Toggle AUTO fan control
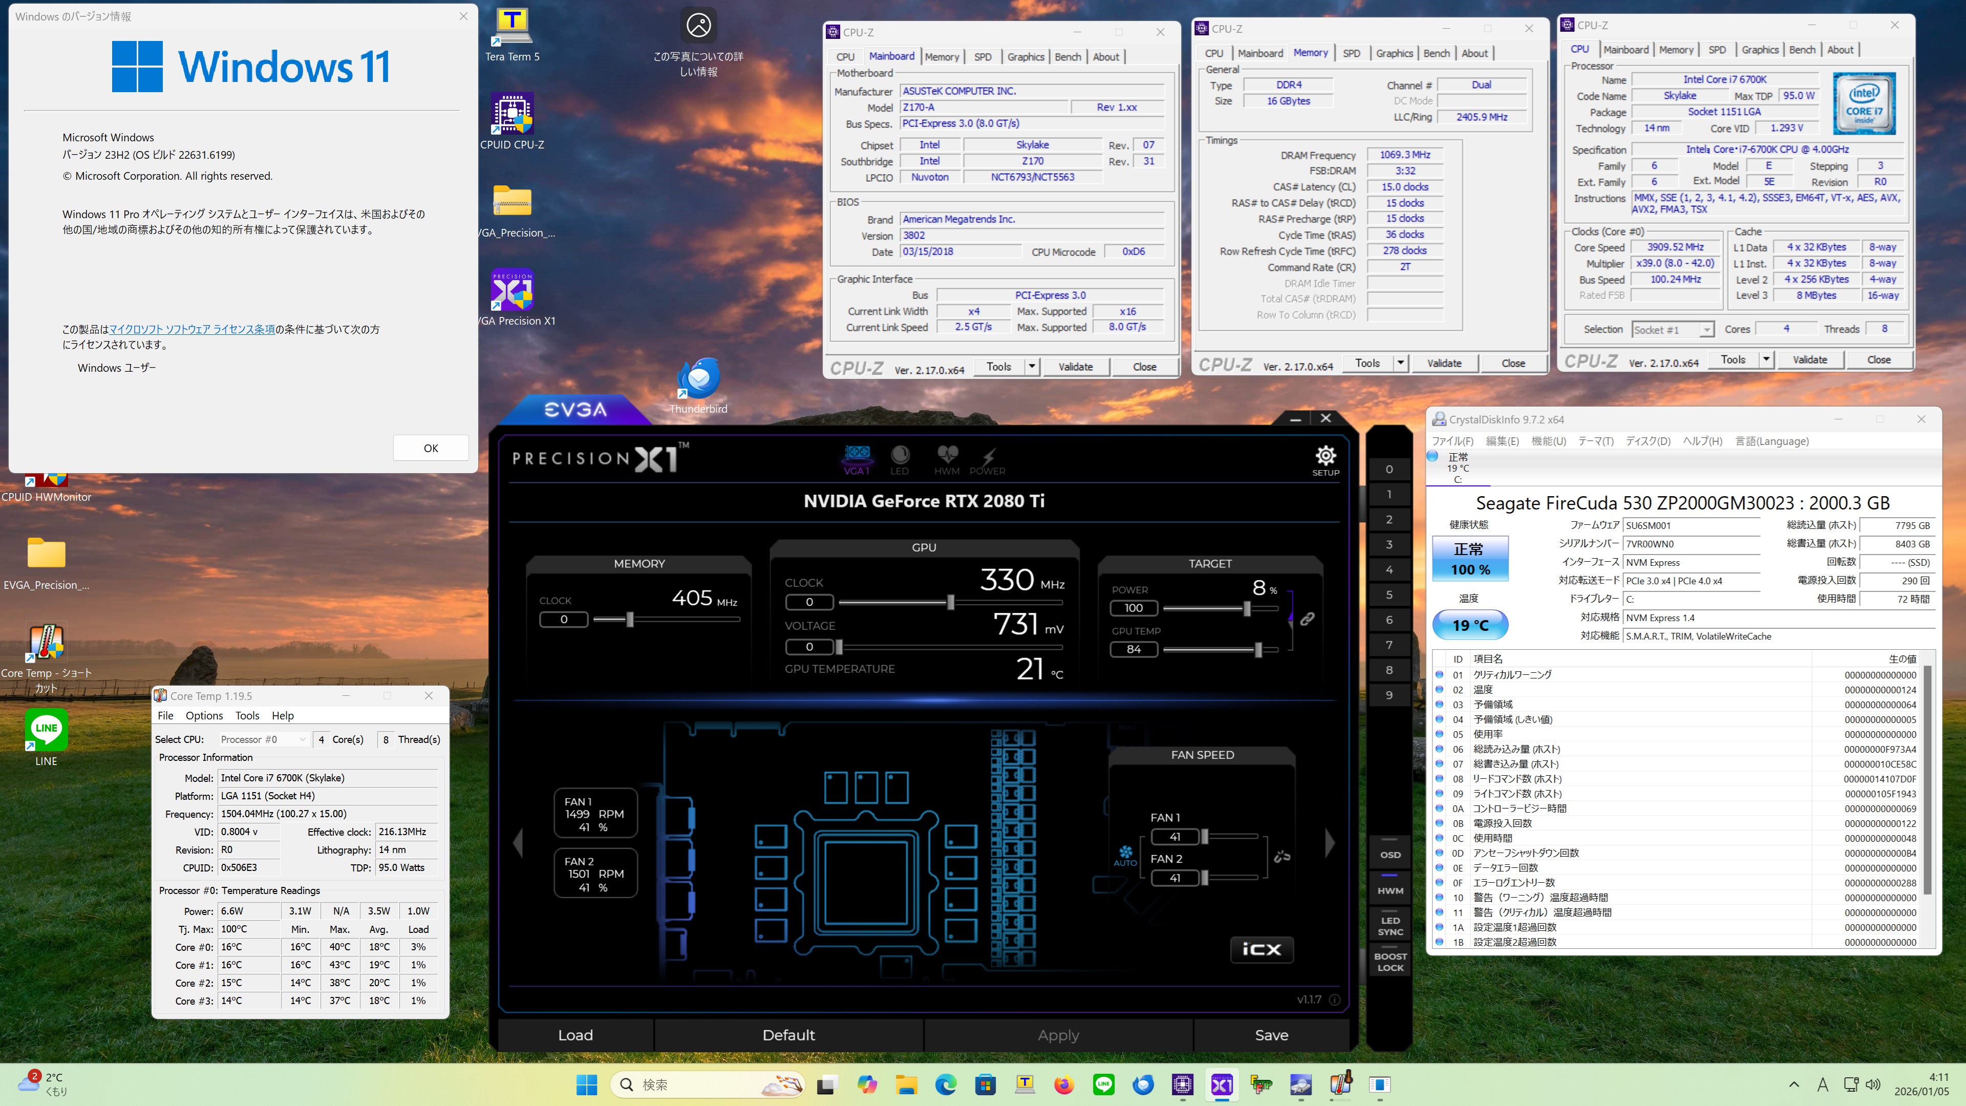Screen dimensions: 1966x1106 coord(1125,855)
